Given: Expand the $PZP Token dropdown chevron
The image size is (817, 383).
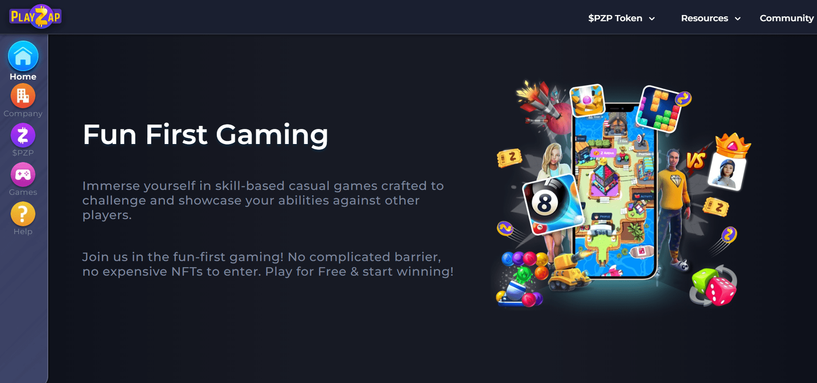Looking at the screenshot, I should click(652, 19).
